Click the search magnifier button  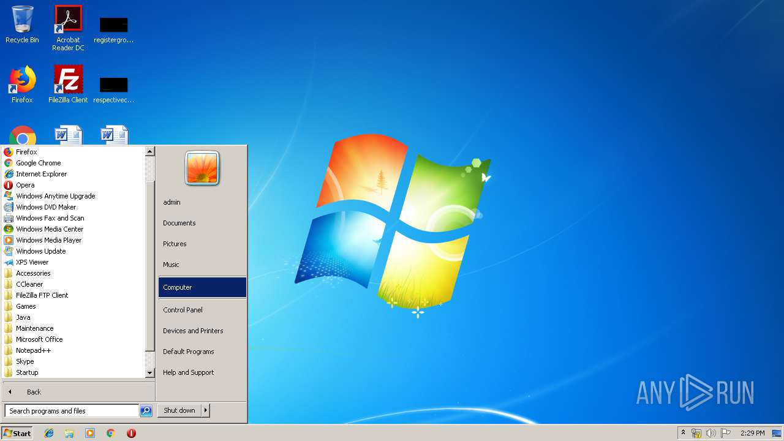pos(146,411)
